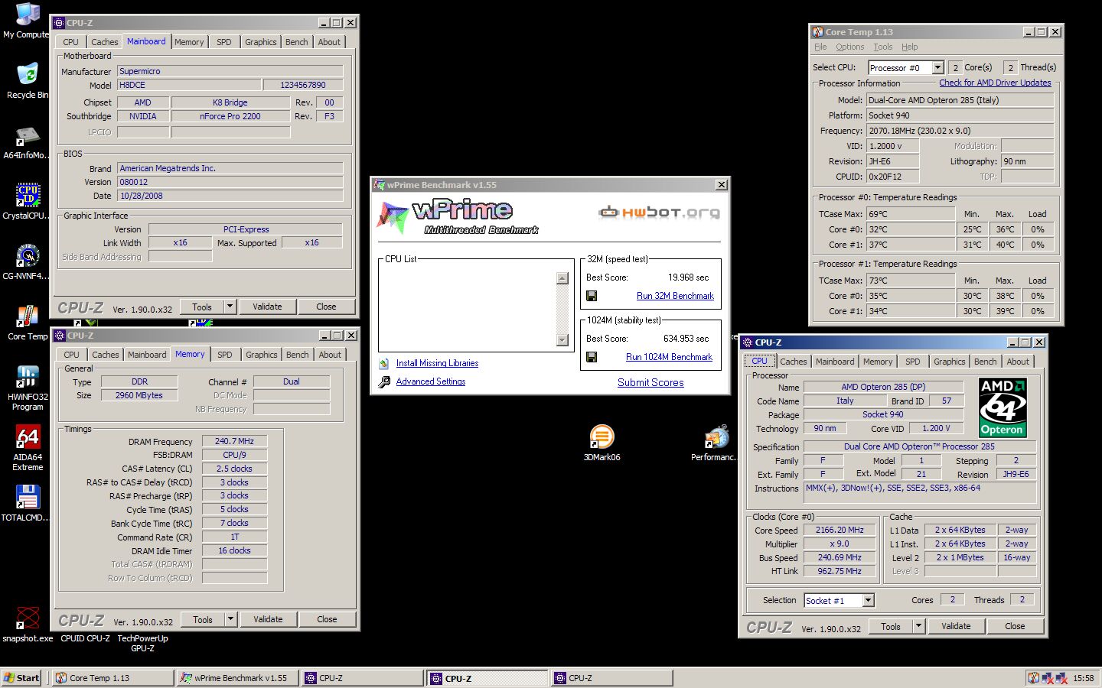This screenshot has width=1102, height=688.
Task: Click the wrench icon next to Advanced Settings
Action: [x=384, y=381]
